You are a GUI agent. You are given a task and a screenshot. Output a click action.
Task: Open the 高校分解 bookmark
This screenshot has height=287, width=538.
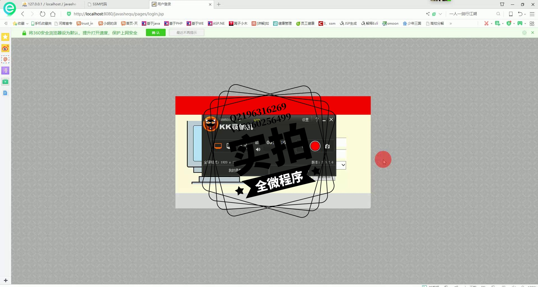(x=435, y=23)
